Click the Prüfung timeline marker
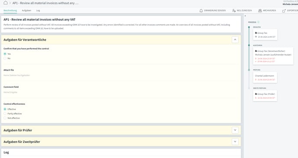Viewport: 298px width, 158px height. click(249, 70)
